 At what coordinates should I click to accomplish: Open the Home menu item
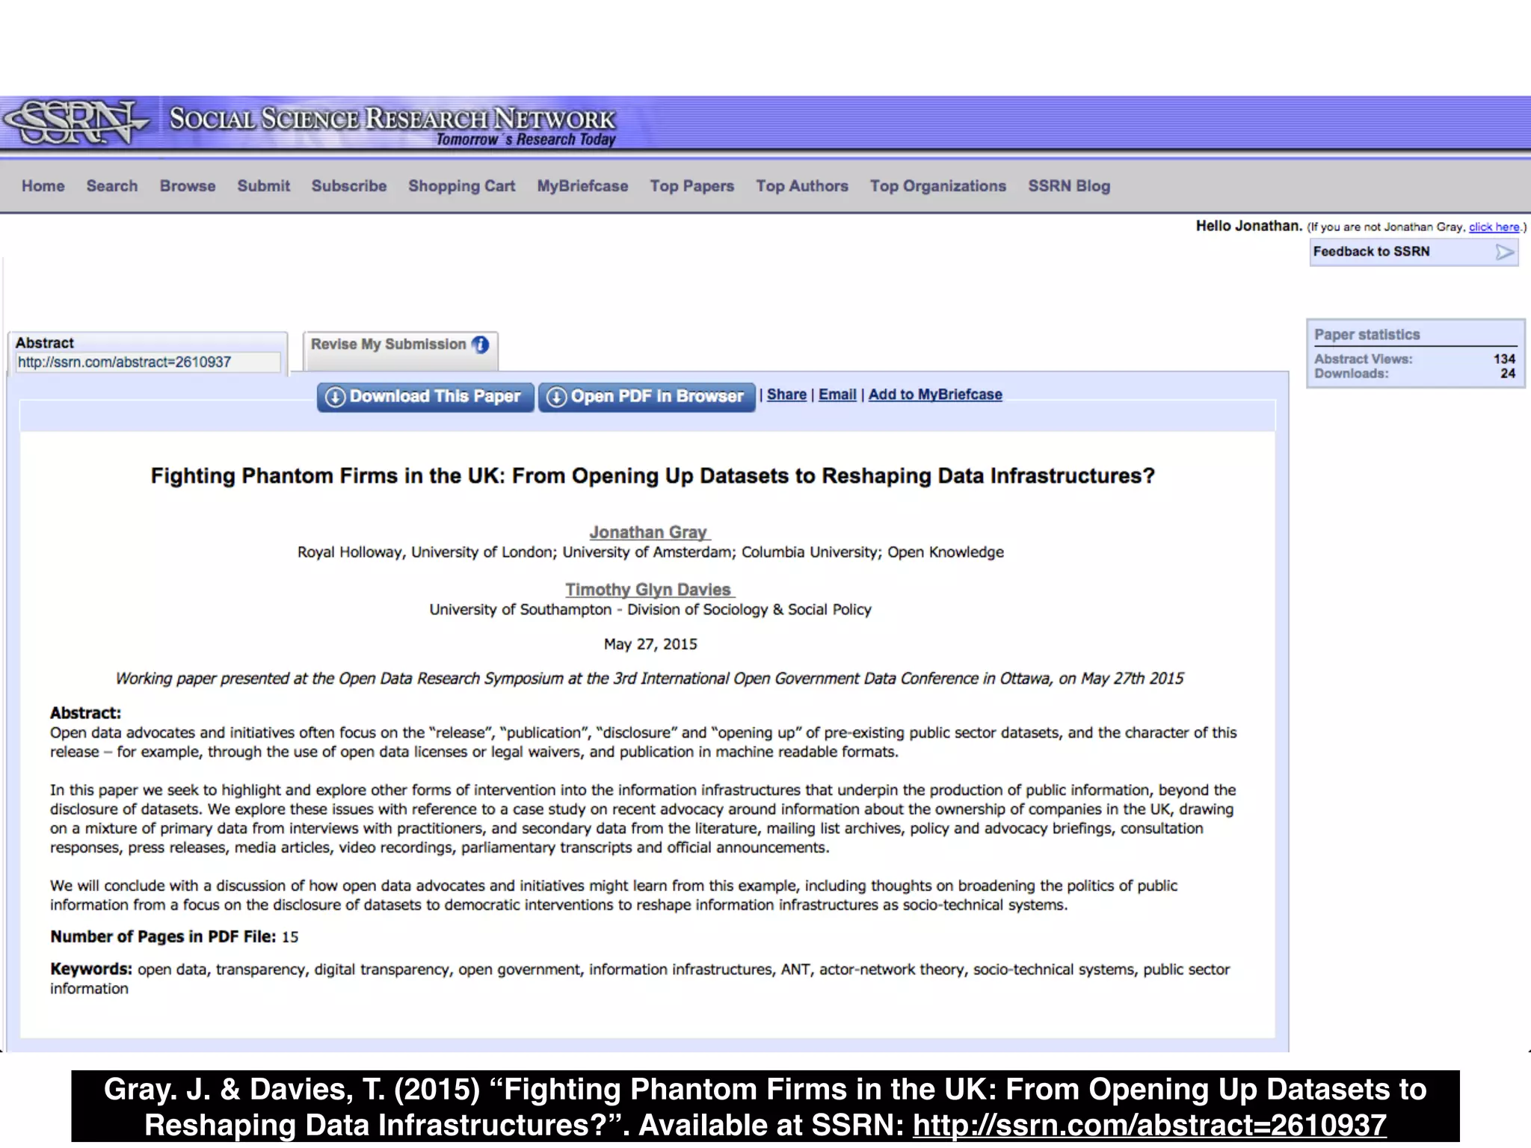[43, 186]
